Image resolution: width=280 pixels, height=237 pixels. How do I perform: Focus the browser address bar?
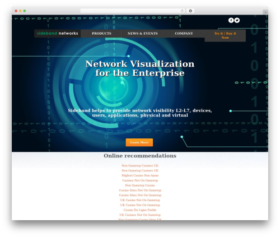pos(133,11)
